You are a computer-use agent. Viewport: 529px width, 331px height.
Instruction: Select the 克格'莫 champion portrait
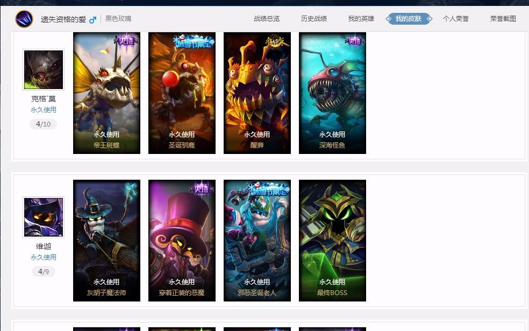click(x=44, y=70)
